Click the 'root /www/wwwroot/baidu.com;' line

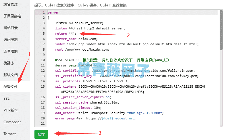(82, 49)
